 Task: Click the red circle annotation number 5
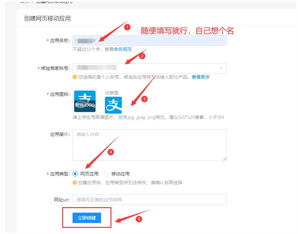click(x=139, y=219)
